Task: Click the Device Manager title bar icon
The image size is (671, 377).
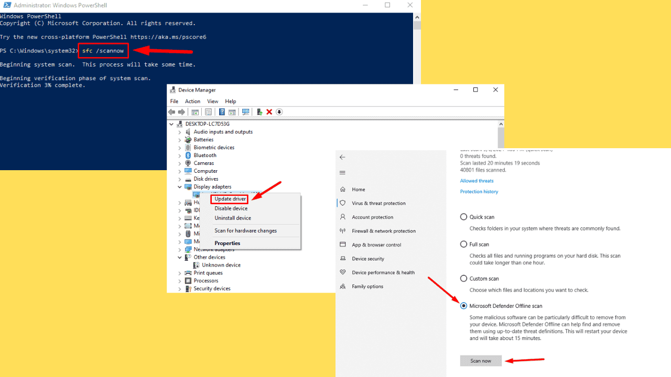Action: pyautogui.click(x=173, y=90)
